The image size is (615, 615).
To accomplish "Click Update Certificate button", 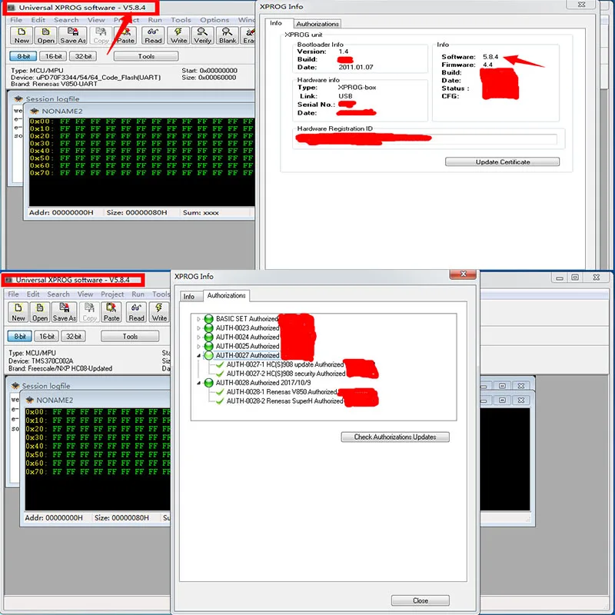I will pos(502,162).
